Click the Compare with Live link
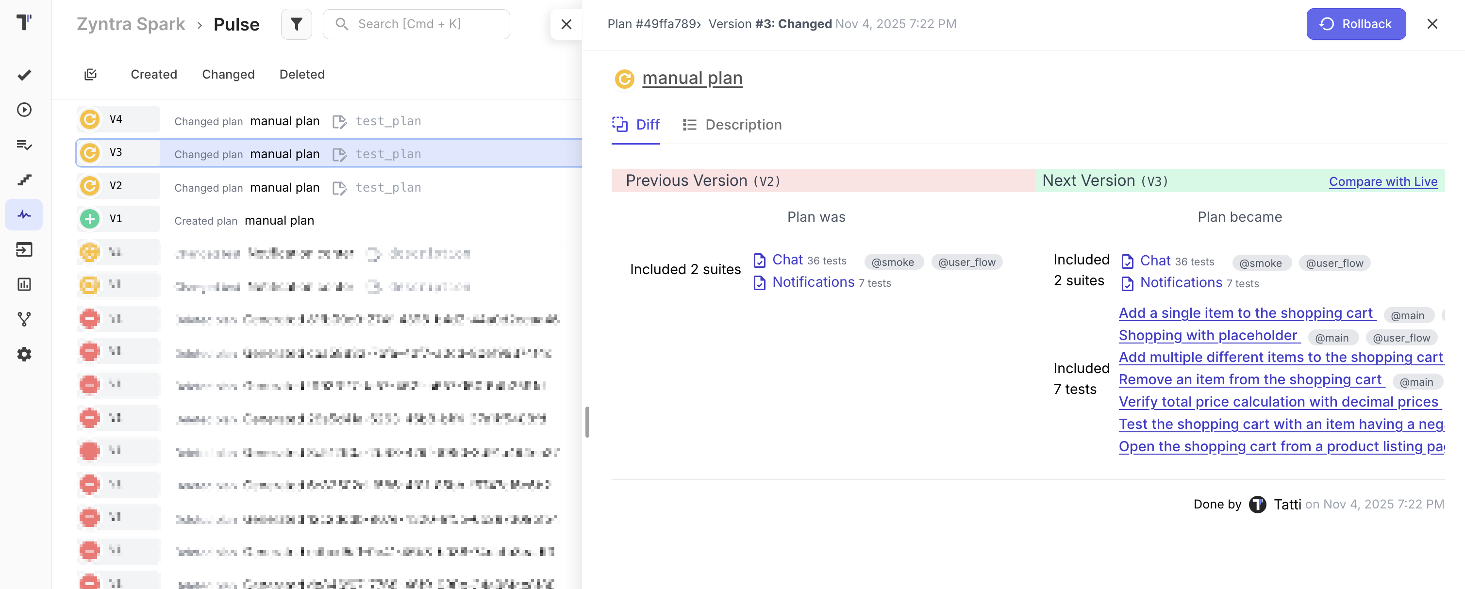 [1382, 181]
